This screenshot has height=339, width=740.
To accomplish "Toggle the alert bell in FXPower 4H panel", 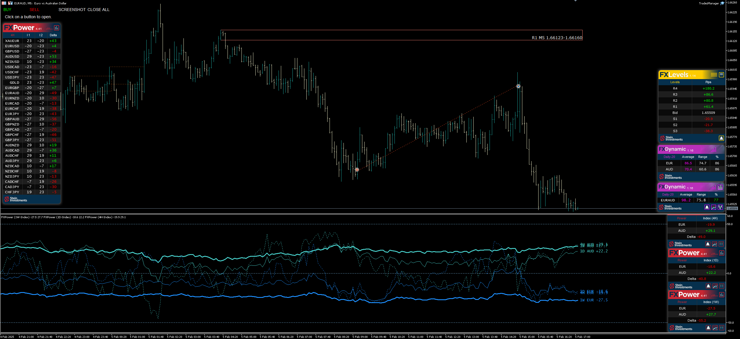I will pos(708,244).
